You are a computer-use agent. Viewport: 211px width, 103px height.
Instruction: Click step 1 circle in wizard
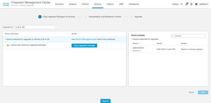(x=40, y=17)
